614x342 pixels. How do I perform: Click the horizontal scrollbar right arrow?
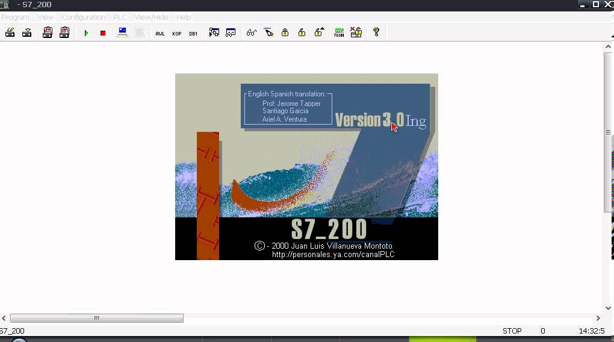coord(598,318)
